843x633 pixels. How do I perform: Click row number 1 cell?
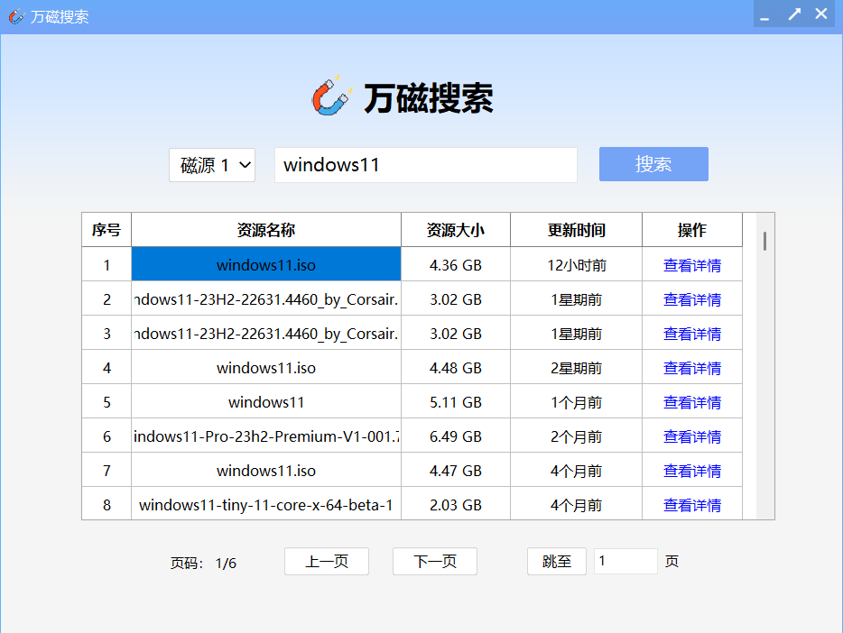click(x=107, y=264)
